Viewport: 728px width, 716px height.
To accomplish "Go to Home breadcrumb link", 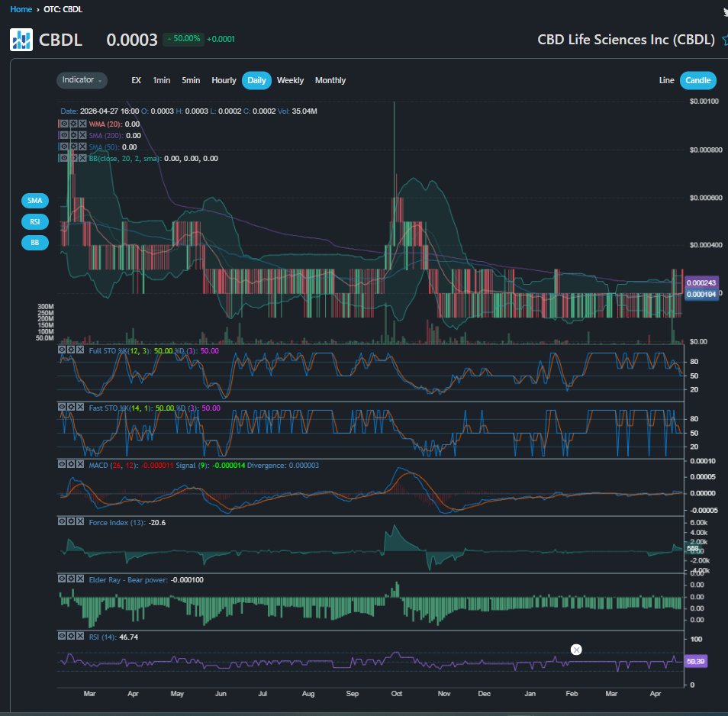I will (x=21, y=9).
